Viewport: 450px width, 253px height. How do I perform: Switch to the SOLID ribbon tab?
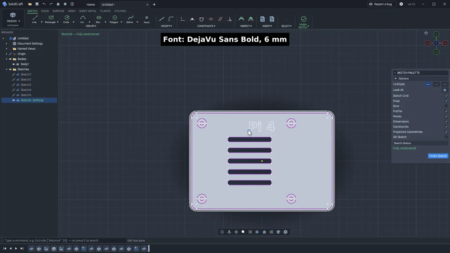(45, 11)
